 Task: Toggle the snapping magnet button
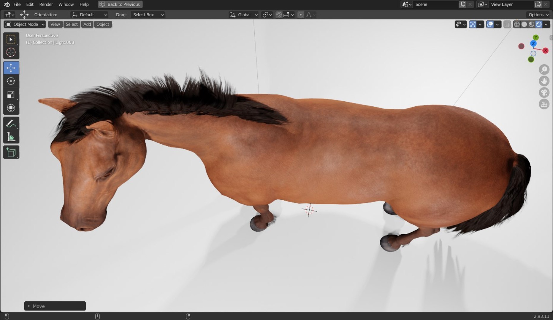[x=279, y=15]
